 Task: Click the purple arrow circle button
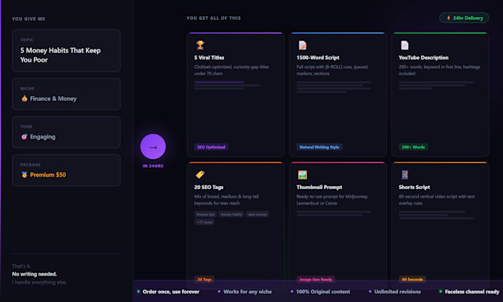(x=153, y=147)
